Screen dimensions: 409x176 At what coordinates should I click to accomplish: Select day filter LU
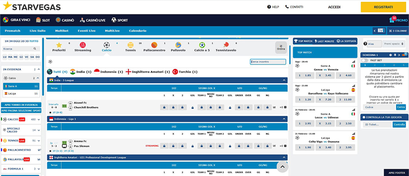tap(5, 57)
